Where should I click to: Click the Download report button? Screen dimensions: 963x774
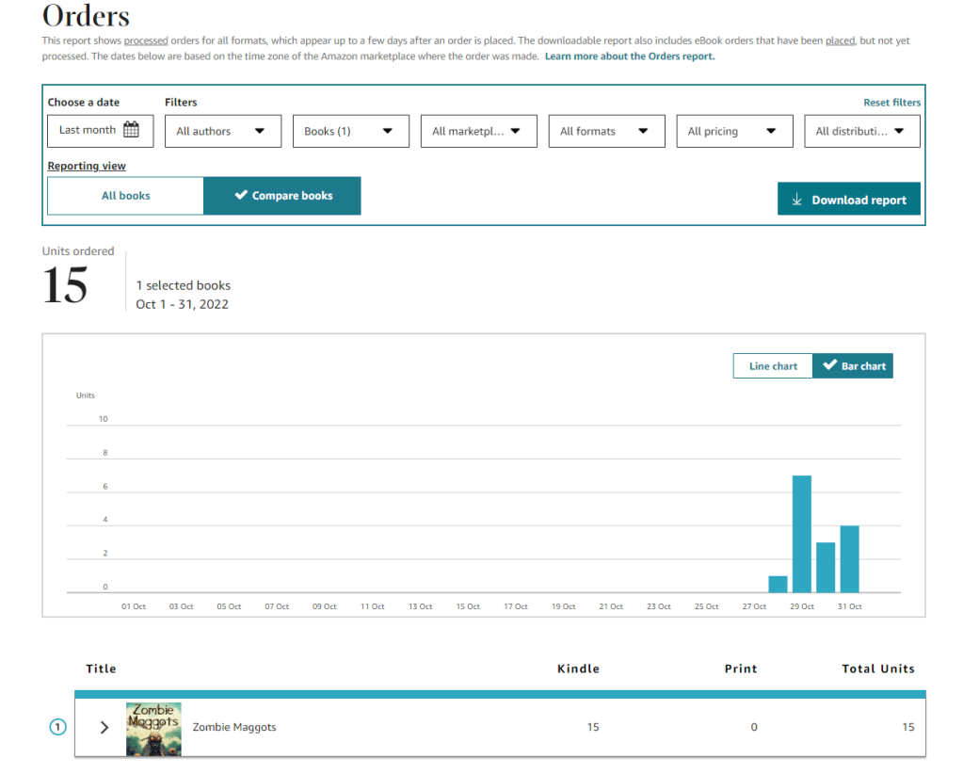[x=848, y=200]
